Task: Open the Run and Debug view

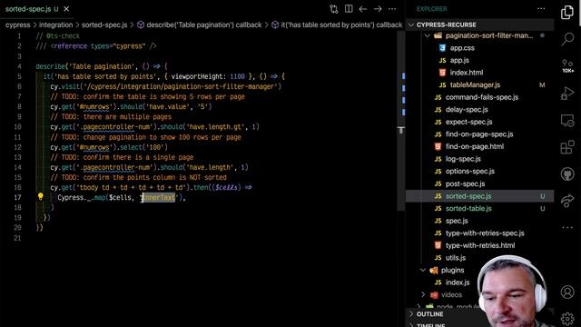Action: pos(567,93)
